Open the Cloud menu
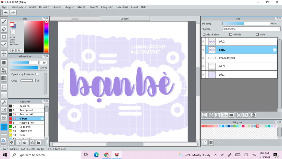This screenshot has height=159, width=282. 134,7
